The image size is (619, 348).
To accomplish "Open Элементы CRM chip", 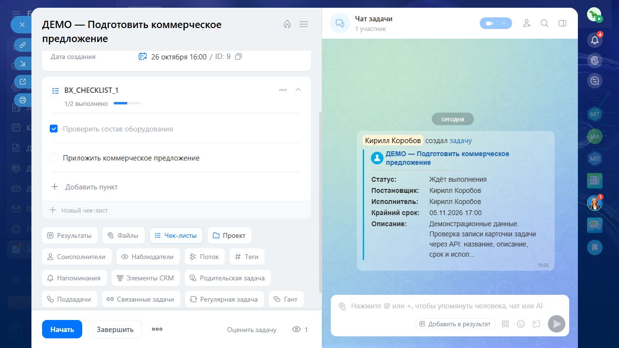I will 146,278.
